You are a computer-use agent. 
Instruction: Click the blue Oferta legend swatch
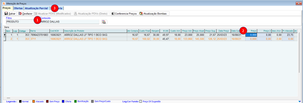point(63,101)
